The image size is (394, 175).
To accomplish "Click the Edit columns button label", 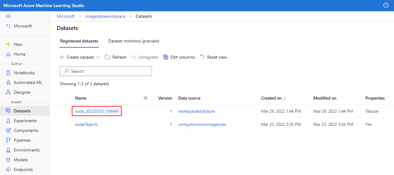I will click(x=183, y=57).
